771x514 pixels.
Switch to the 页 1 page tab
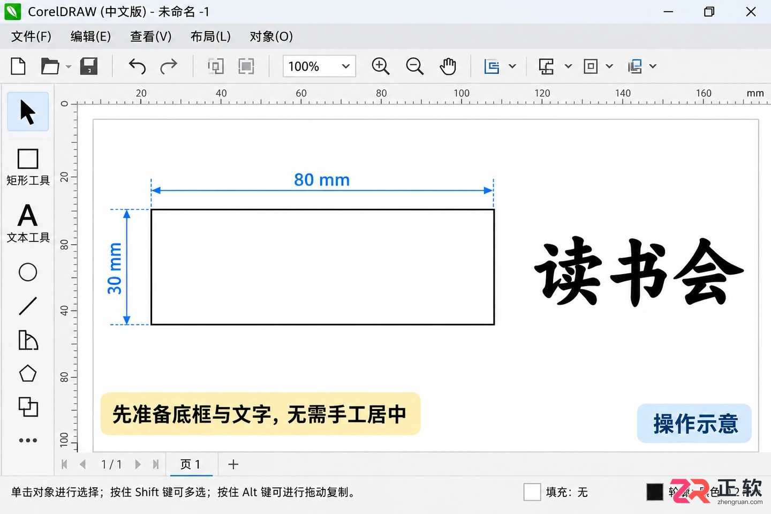pos(191,464)
